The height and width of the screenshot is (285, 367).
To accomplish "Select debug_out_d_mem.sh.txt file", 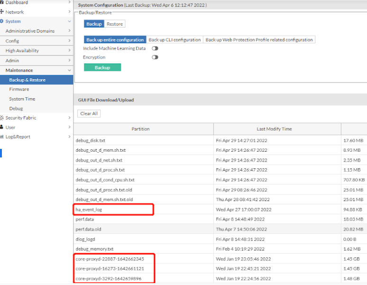I will (x=101, y=150).
